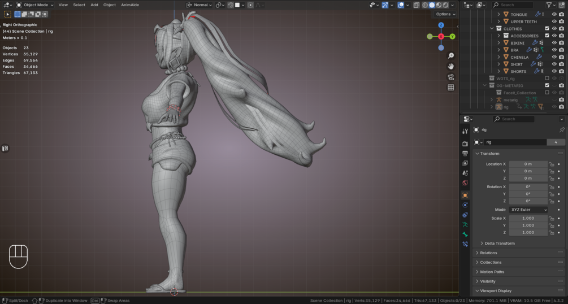The height and width of the screenshot is (304, 568).
Task: Toggle the Show Gizmo button
Action: tap(385, 5)
